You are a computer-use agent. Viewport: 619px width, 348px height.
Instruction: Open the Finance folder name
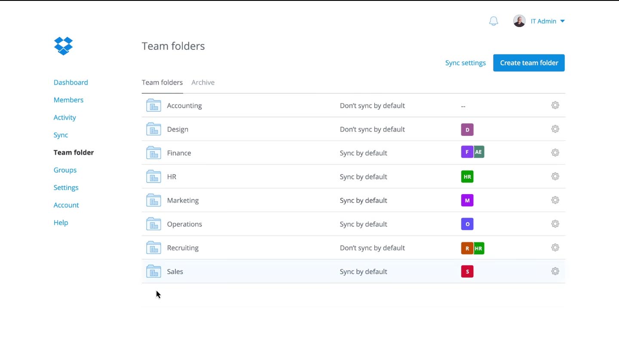coord(179,153)
